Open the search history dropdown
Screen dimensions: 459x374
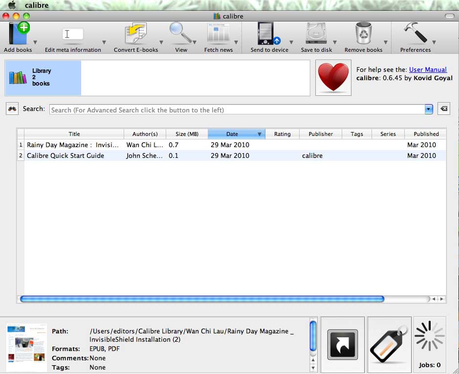429,110
